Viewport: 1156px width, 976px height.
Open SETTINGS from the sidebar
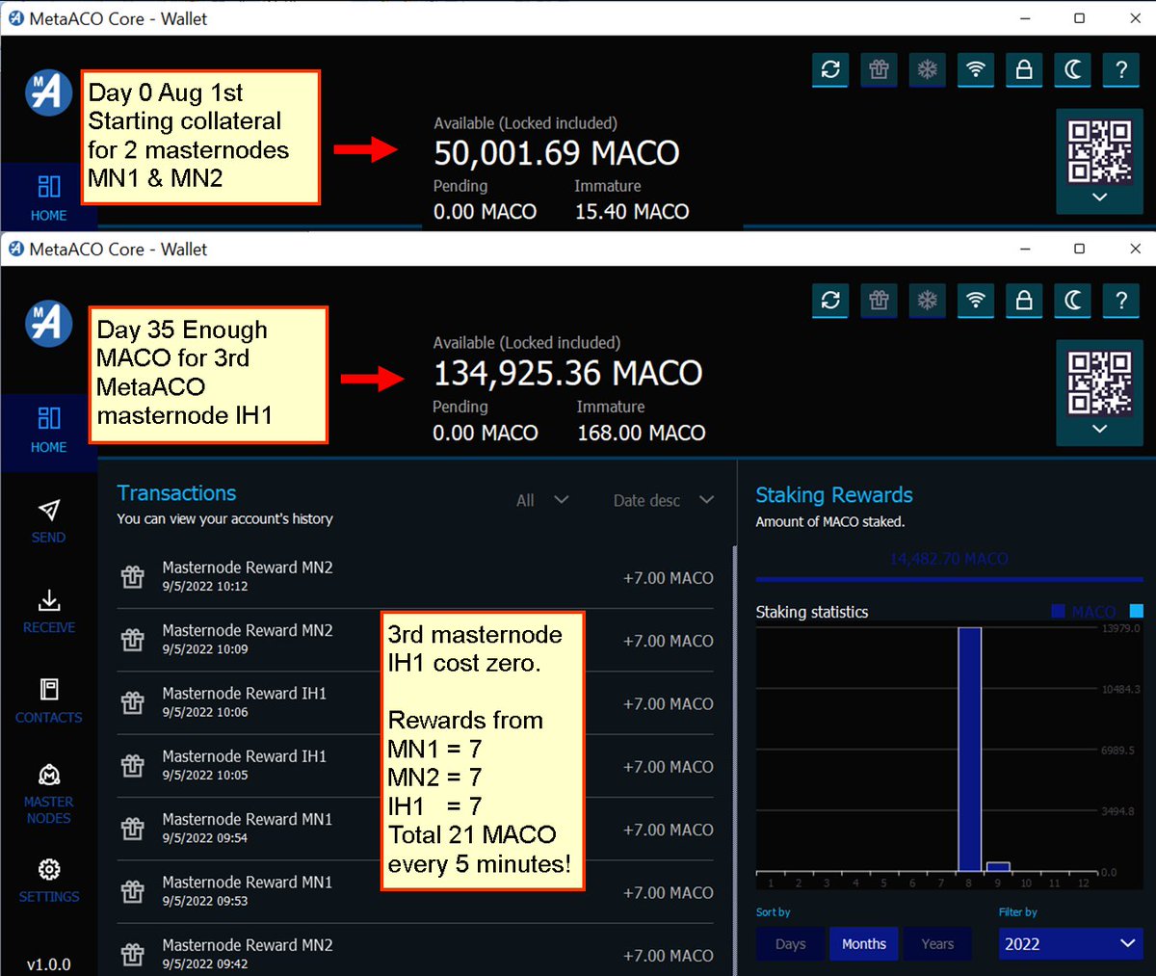(48, 882)
